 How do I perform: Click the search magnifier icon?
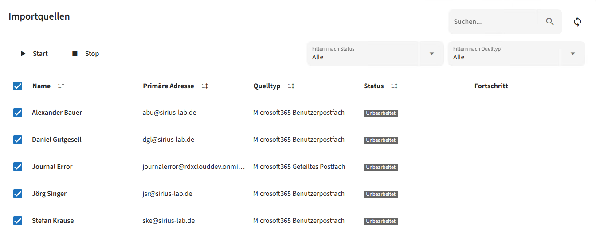click(550, 22)
